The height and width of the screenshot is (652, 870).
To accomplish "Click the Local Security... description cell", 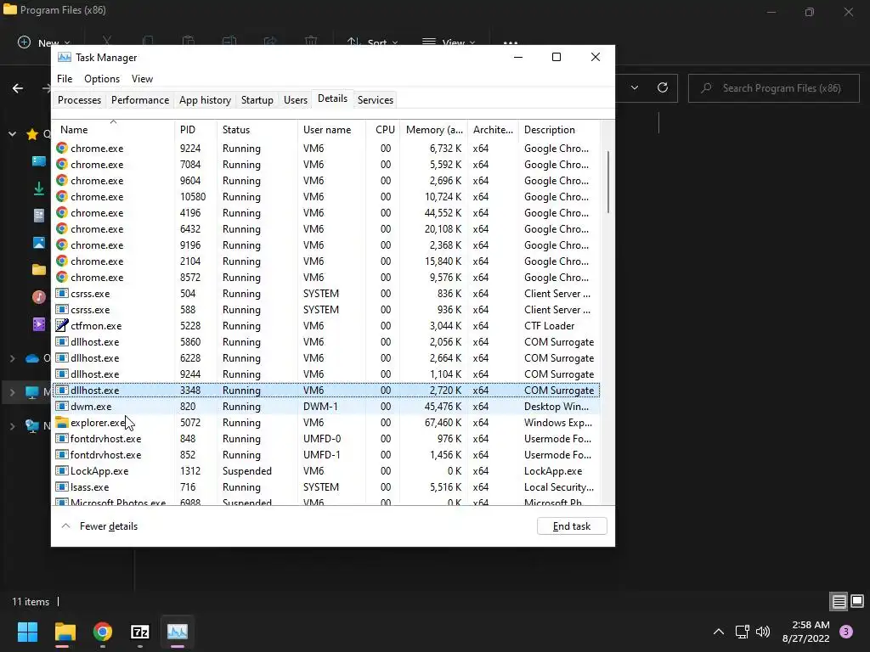I will 559,486.
